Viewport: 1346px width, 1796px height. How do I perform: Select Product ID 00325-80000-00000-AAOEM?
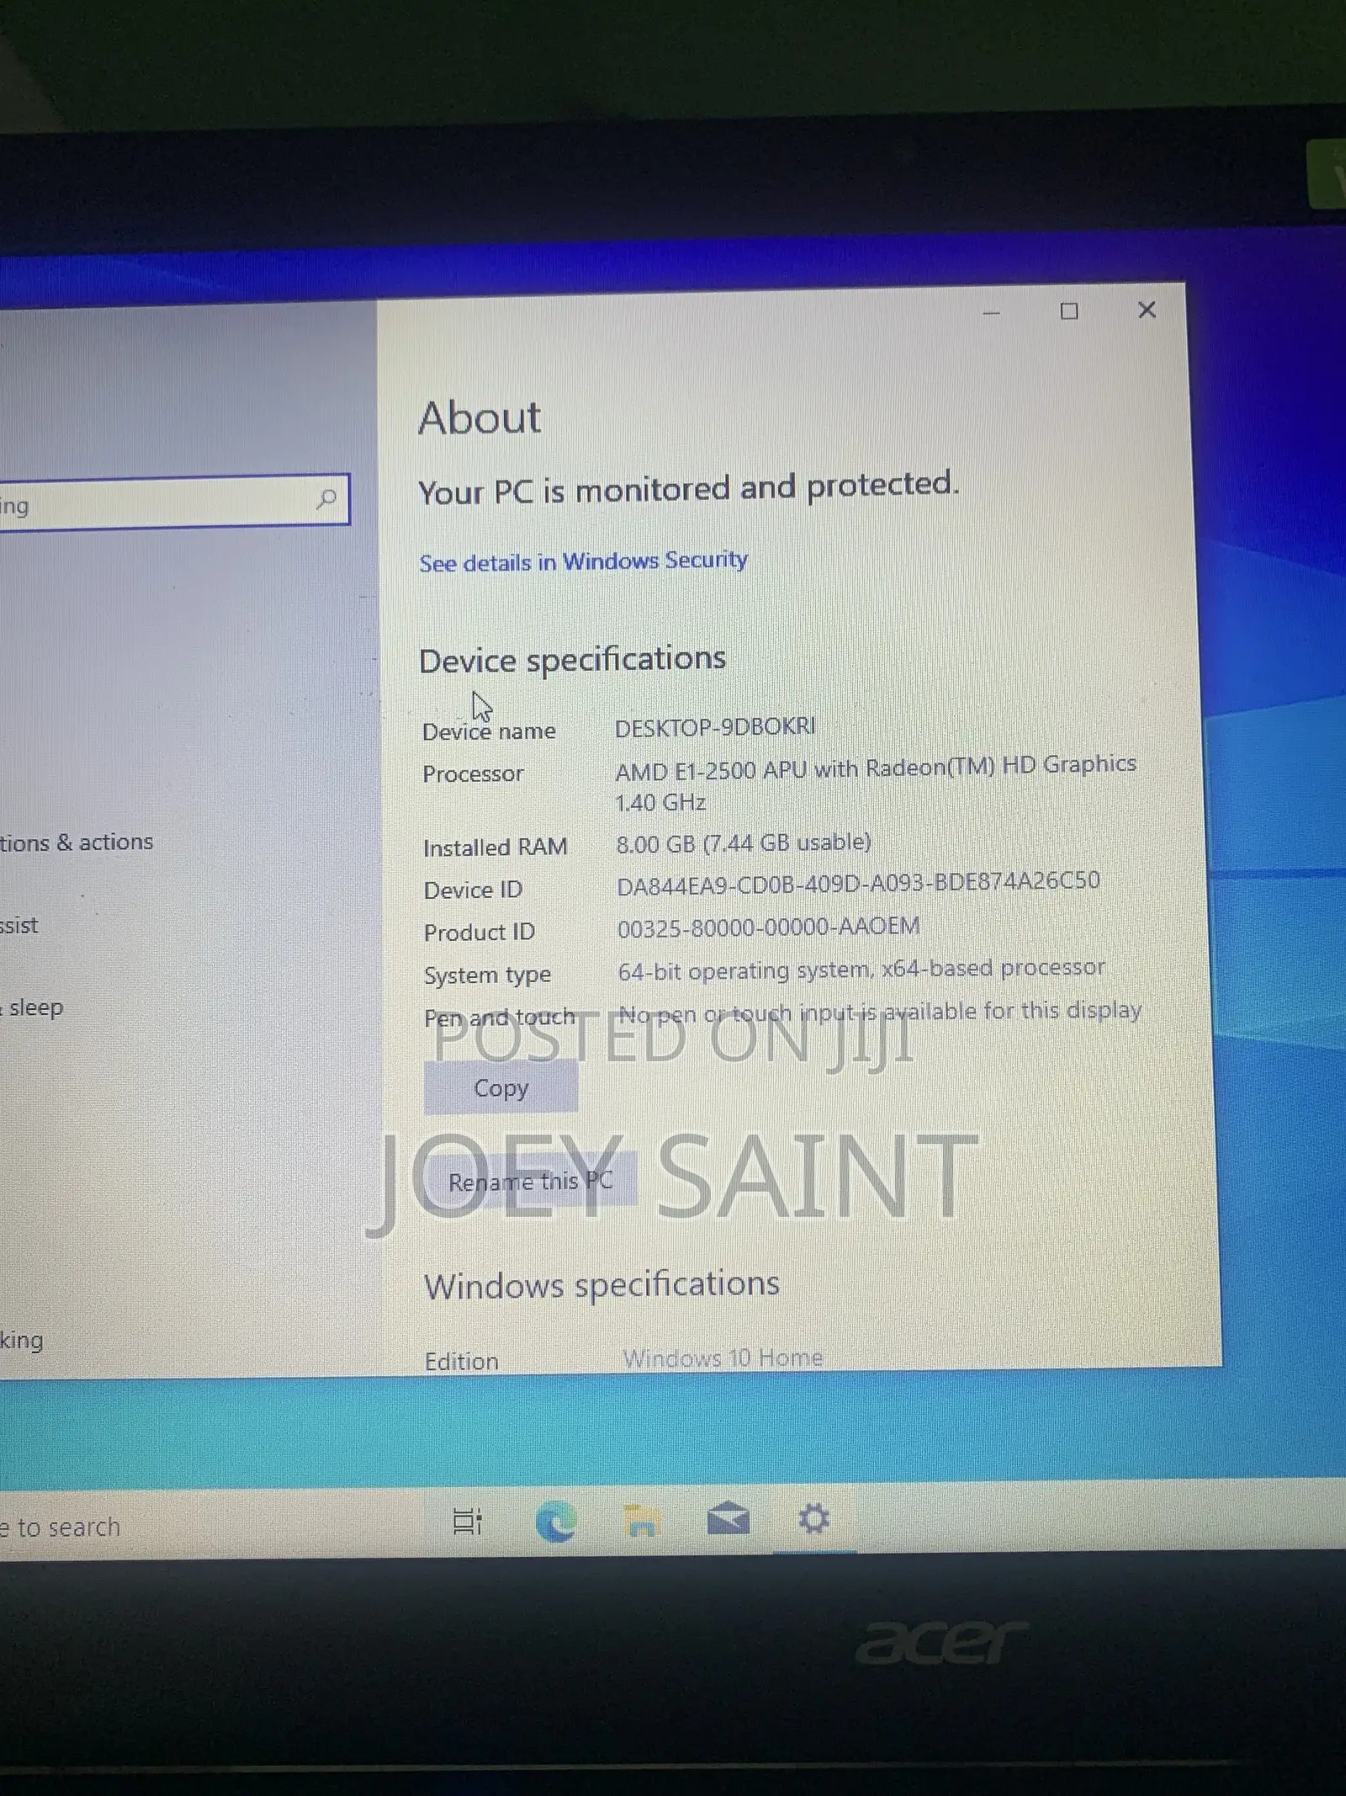point(768,927)
